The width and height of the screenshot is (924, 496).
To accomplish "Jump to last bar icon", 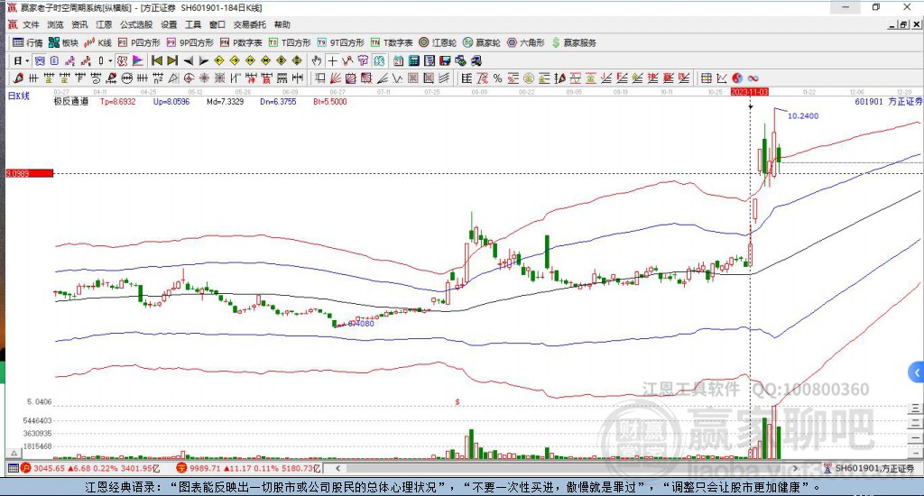I will click(172, 60).
